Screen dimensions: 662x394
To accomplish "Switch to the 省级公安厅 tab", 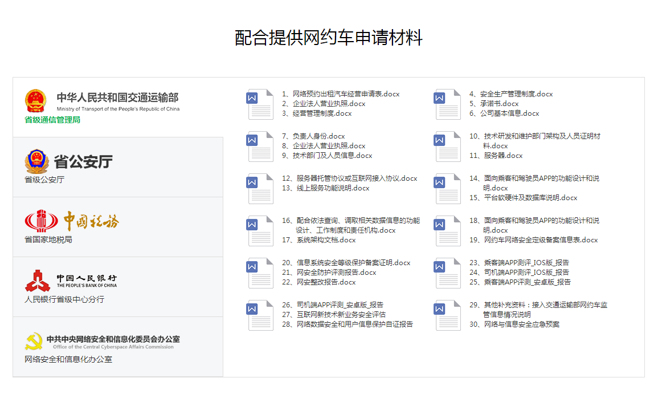I will pos(117,167).
